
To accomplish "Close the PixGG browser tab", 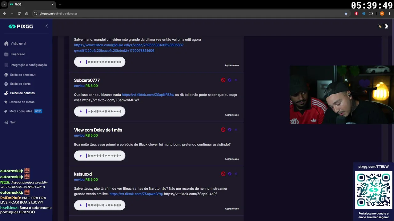I will tap(52, 4).
